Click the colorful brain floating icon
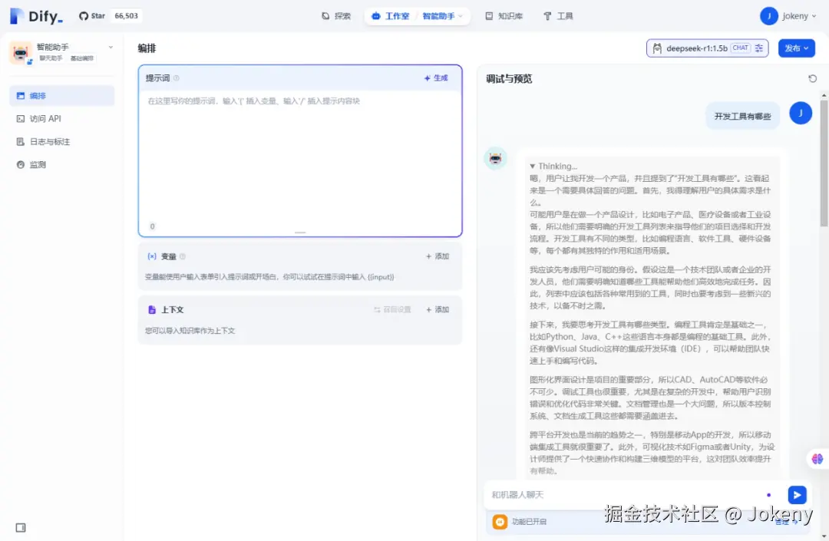829x541 pixels. (817, 459)
